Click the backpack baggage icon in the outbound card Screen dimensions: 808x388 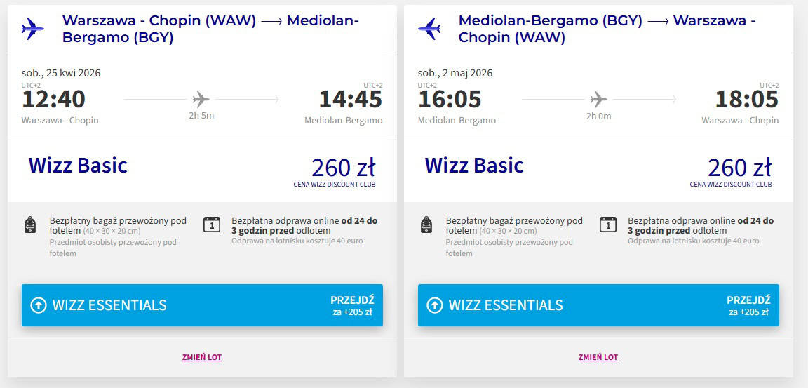[30, 225]
